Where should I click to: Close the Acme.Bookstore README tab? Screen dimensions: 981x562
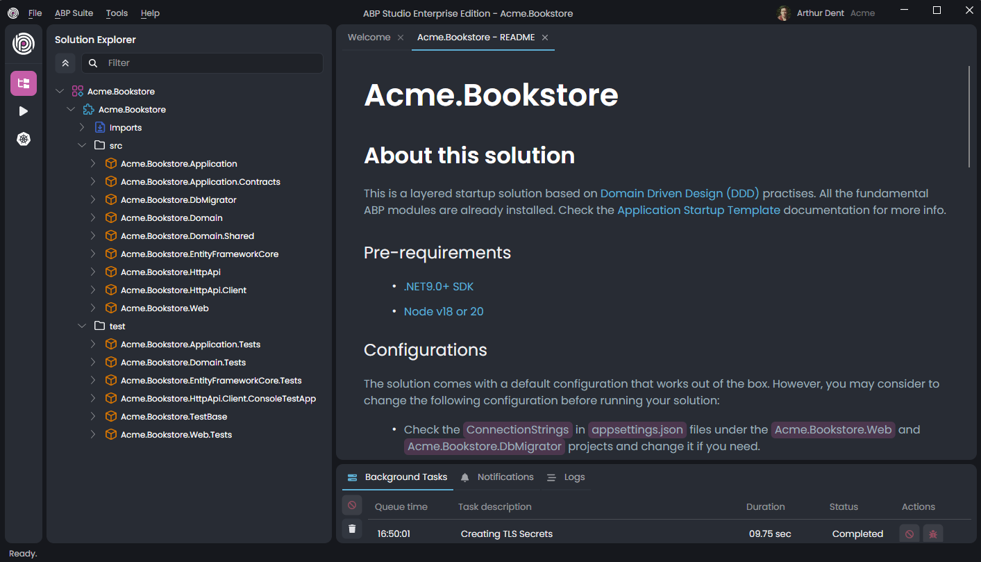(545, 38)
